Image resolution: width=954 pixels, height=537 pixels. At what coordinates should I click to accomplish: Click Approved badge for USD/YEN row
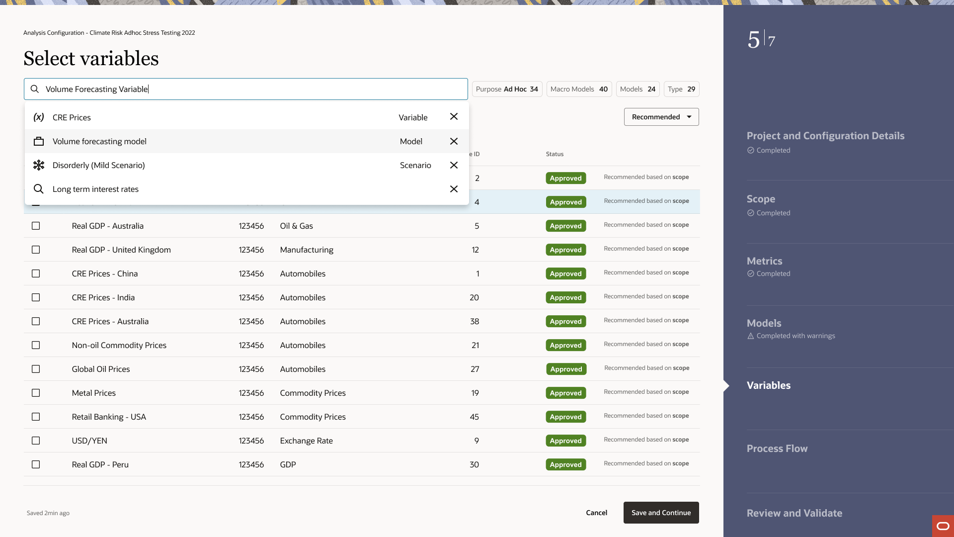pos(565,441)
